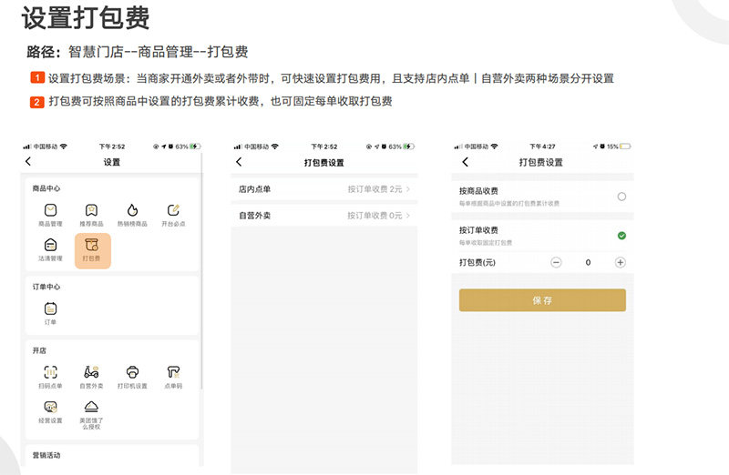Click the 打包费(元) label
Screen dimensions: 729x475
(477, 262)
